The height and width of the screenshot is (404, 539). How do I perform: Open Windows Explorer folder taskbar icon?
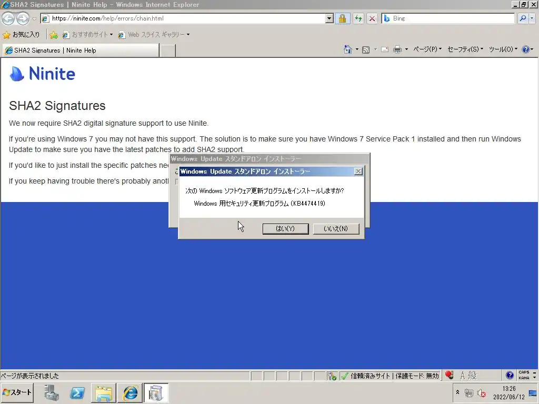click(104, 392)
